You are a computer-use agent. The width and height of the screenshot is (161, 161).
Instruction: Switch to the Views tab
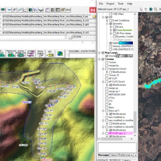[x=114, y=155]
